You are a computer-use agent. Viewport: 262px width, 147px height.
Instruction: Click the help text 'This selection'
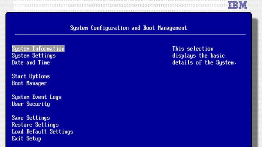coord(193,49)
